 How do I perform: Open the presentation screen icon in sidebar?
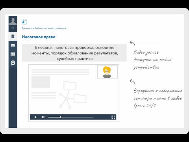tap(13, 54)
